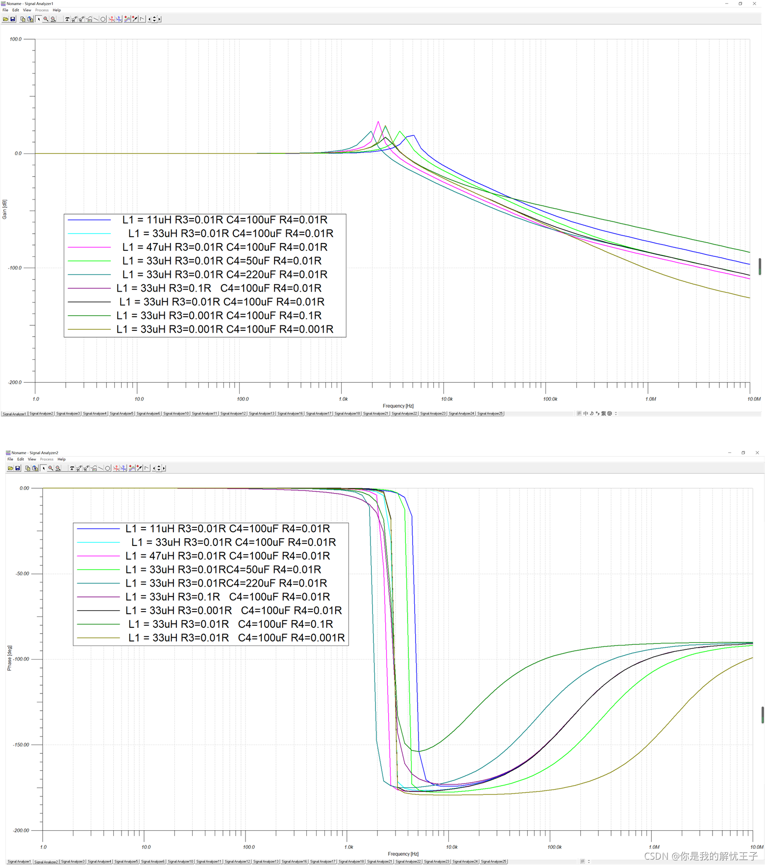Switch to Signal Analyzer25 tab in top window
The image size is (765, 865).
pos(490,414)
